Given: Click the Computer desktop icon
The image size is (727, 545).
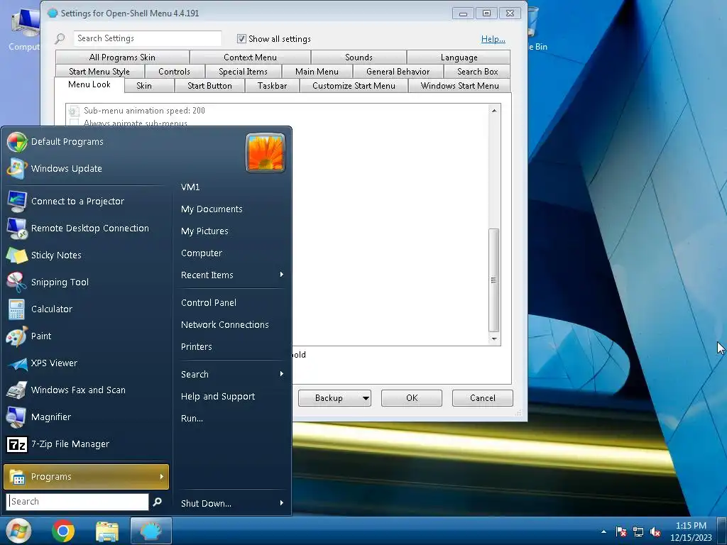Looking at the screenshot, I should [24, 28].
